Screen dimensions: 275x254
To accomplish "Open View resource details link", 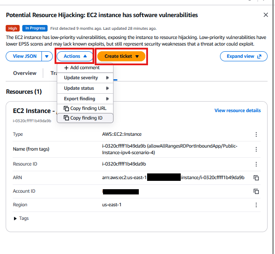I will (x=237, y=110).
